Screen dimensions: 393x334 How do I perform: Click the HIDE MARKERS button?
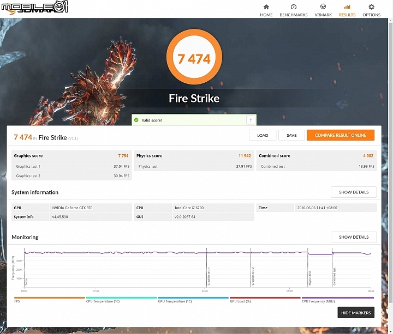pos(356,313)
